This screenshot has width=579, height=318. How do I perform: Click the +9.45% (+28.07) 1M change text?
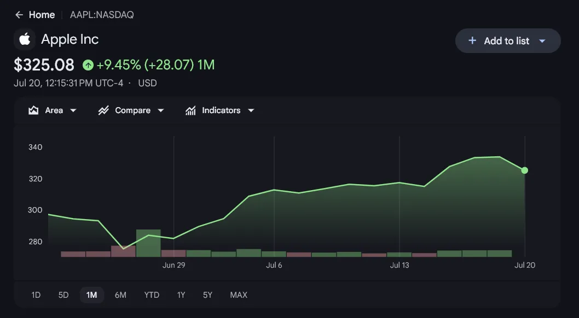click(155, 65)
